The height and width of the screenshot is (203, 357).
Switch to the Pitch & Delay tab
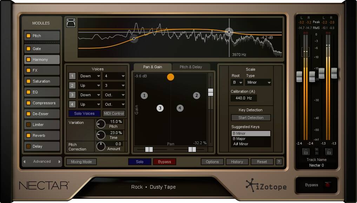191,67
